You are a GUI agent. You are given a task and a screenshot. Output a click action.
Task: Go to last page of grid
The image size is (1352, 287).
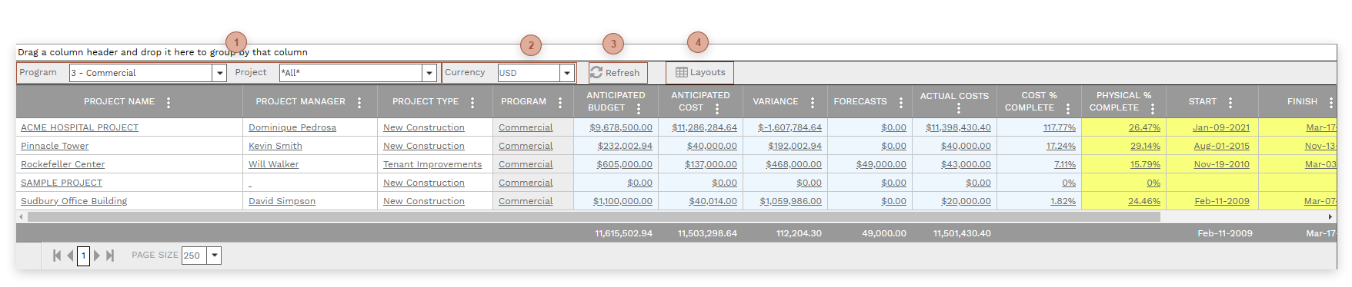coord(110,256)
